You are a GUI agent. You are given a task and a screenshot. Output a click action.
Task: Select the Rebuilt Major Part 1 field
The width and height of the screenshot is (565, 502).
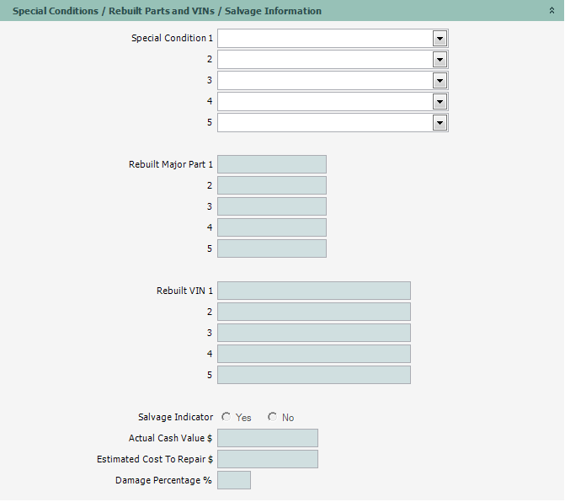pyautogui.click(x=272, y=164)
